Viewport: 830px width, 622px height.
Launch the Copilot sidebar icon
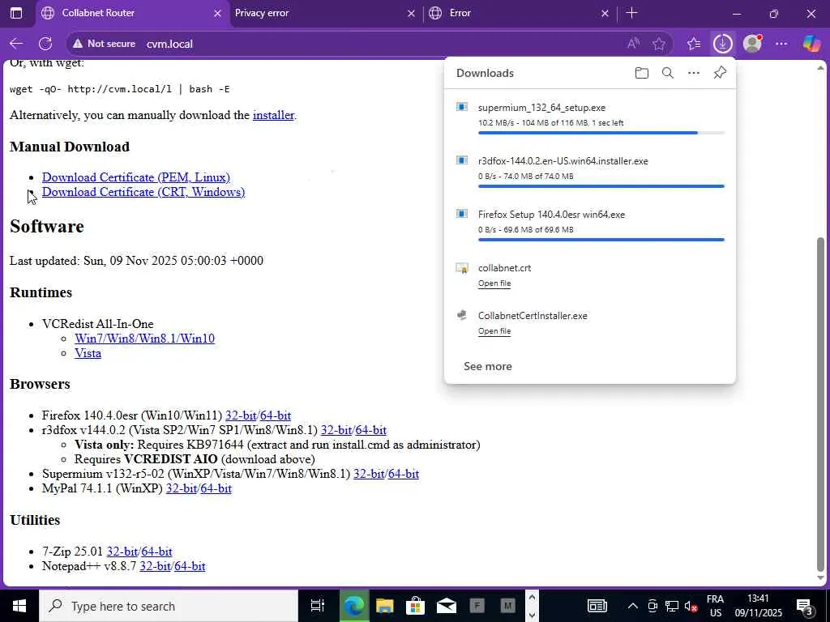tap(811, 44)
